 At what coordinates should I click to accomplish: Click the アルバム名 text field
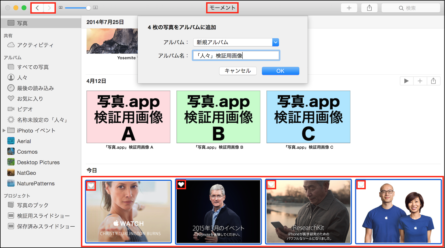(x=236, y=56)
